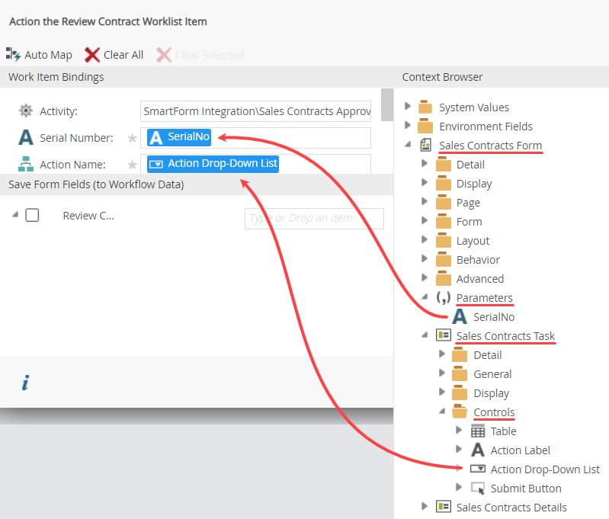Image resolution: width=609 pixels, height=519 pixels.
Task: Select Display label under Sales Contracts Task
Action: tap(491, 393)
